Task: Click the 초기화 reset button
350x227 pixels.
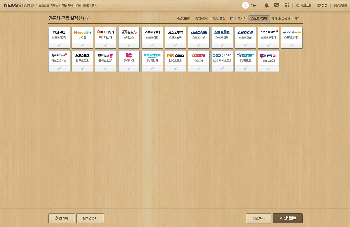Action: pos(62,218)
